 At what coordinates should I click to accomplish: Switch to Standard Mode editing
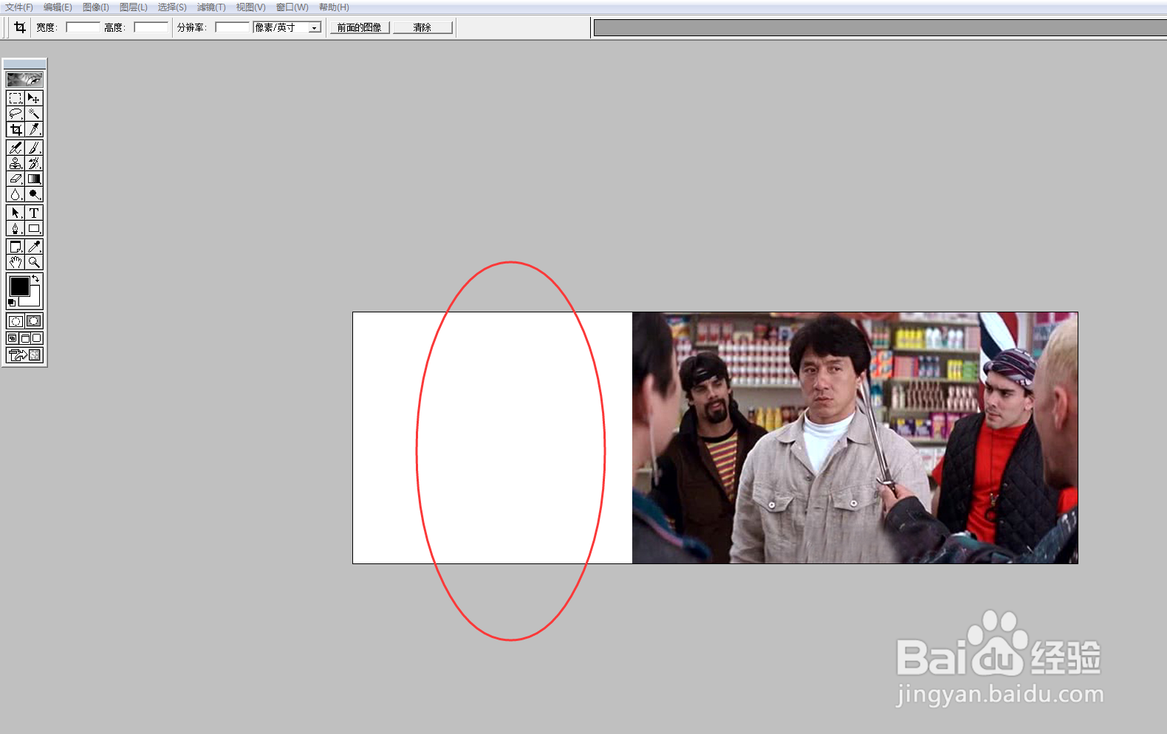pos(16,321)
